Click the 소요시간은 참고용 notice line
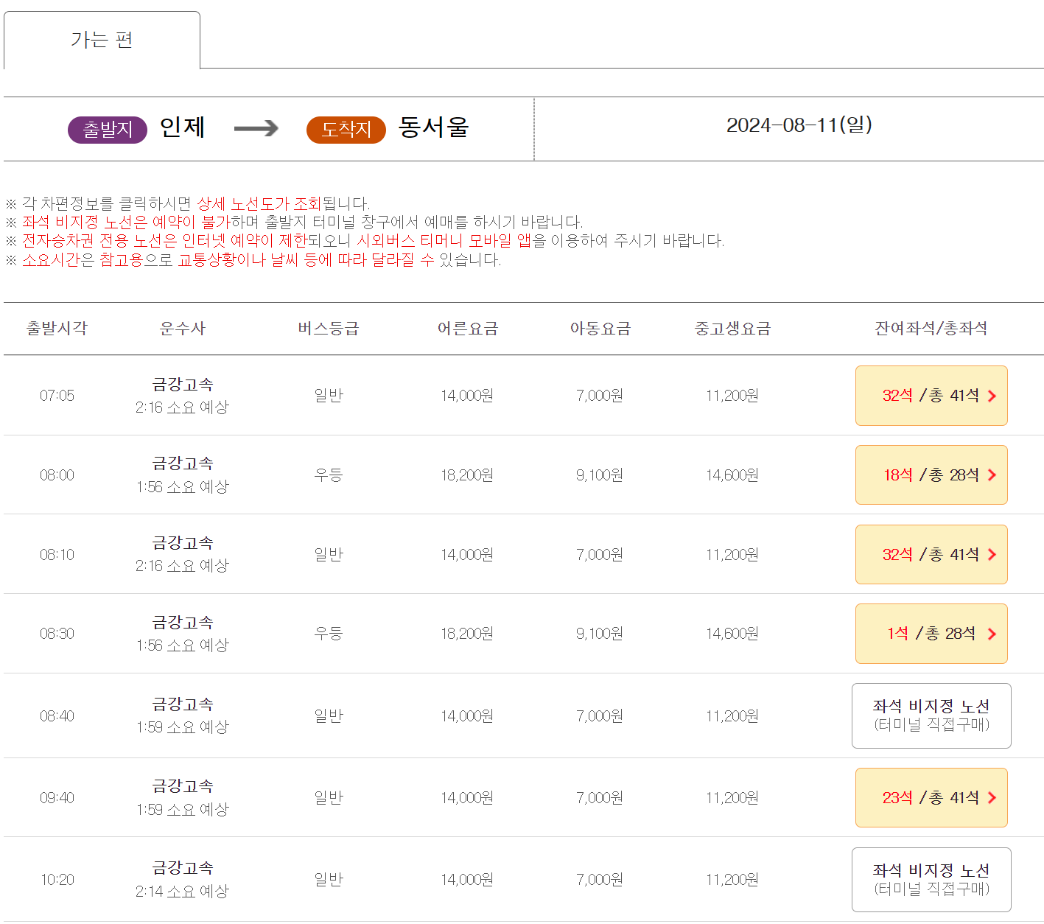 254,260
